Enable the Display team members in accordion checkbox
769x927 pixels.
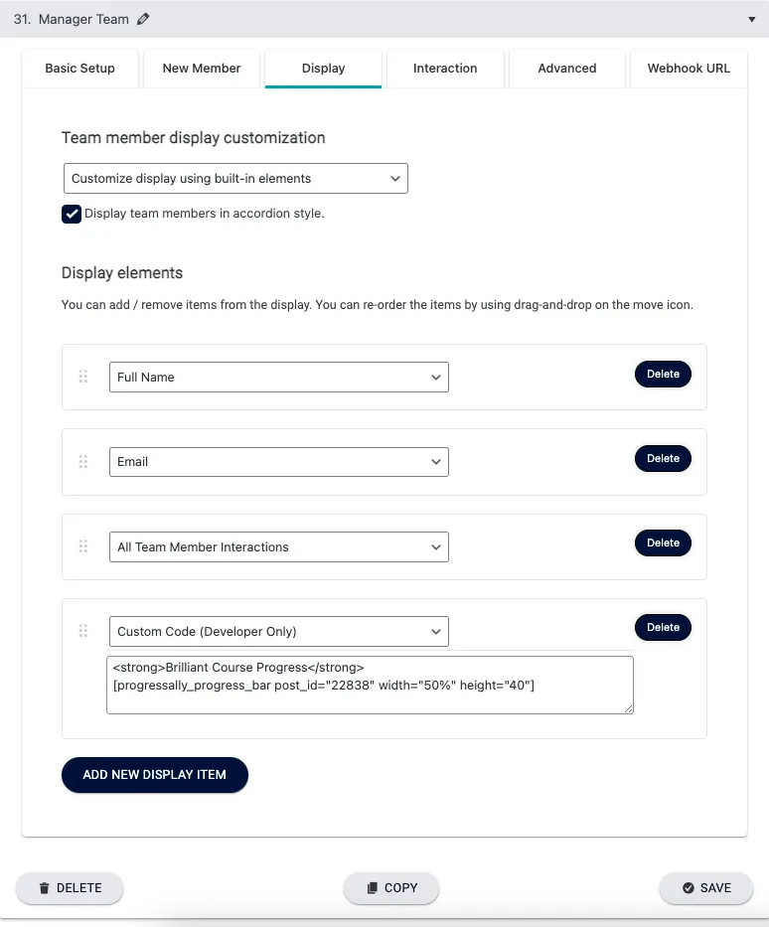point(71,213)
